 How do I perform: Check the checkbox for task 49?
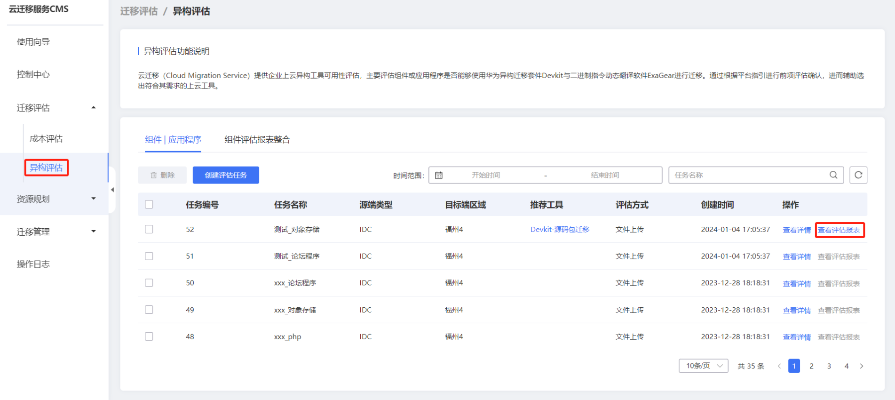(x=149, y=310)
